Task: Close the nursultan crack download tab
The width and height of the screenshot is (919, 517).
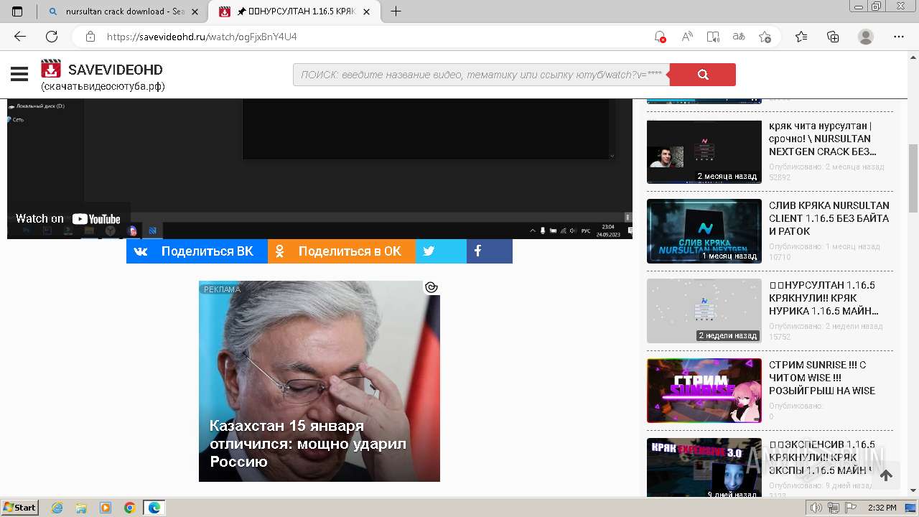Action: tap(195, 11)
